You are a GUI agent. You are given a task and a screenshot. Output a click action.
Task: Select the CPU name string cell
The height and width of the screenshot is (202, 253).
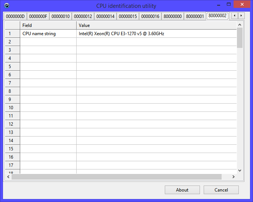(x=48, y=34)
